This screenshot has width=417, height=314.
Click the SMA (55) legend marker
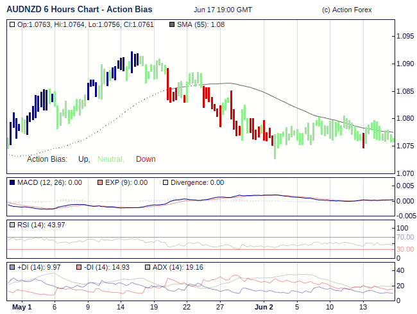171,25
